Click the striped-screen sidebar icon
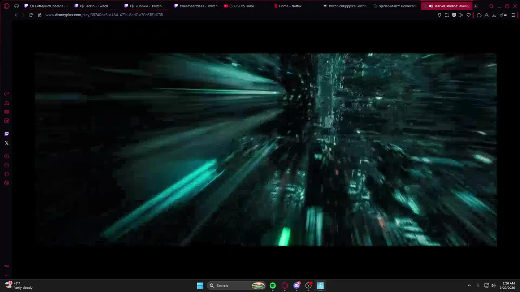The width and height of the screenshot is (520, 292). click(6, 112)
